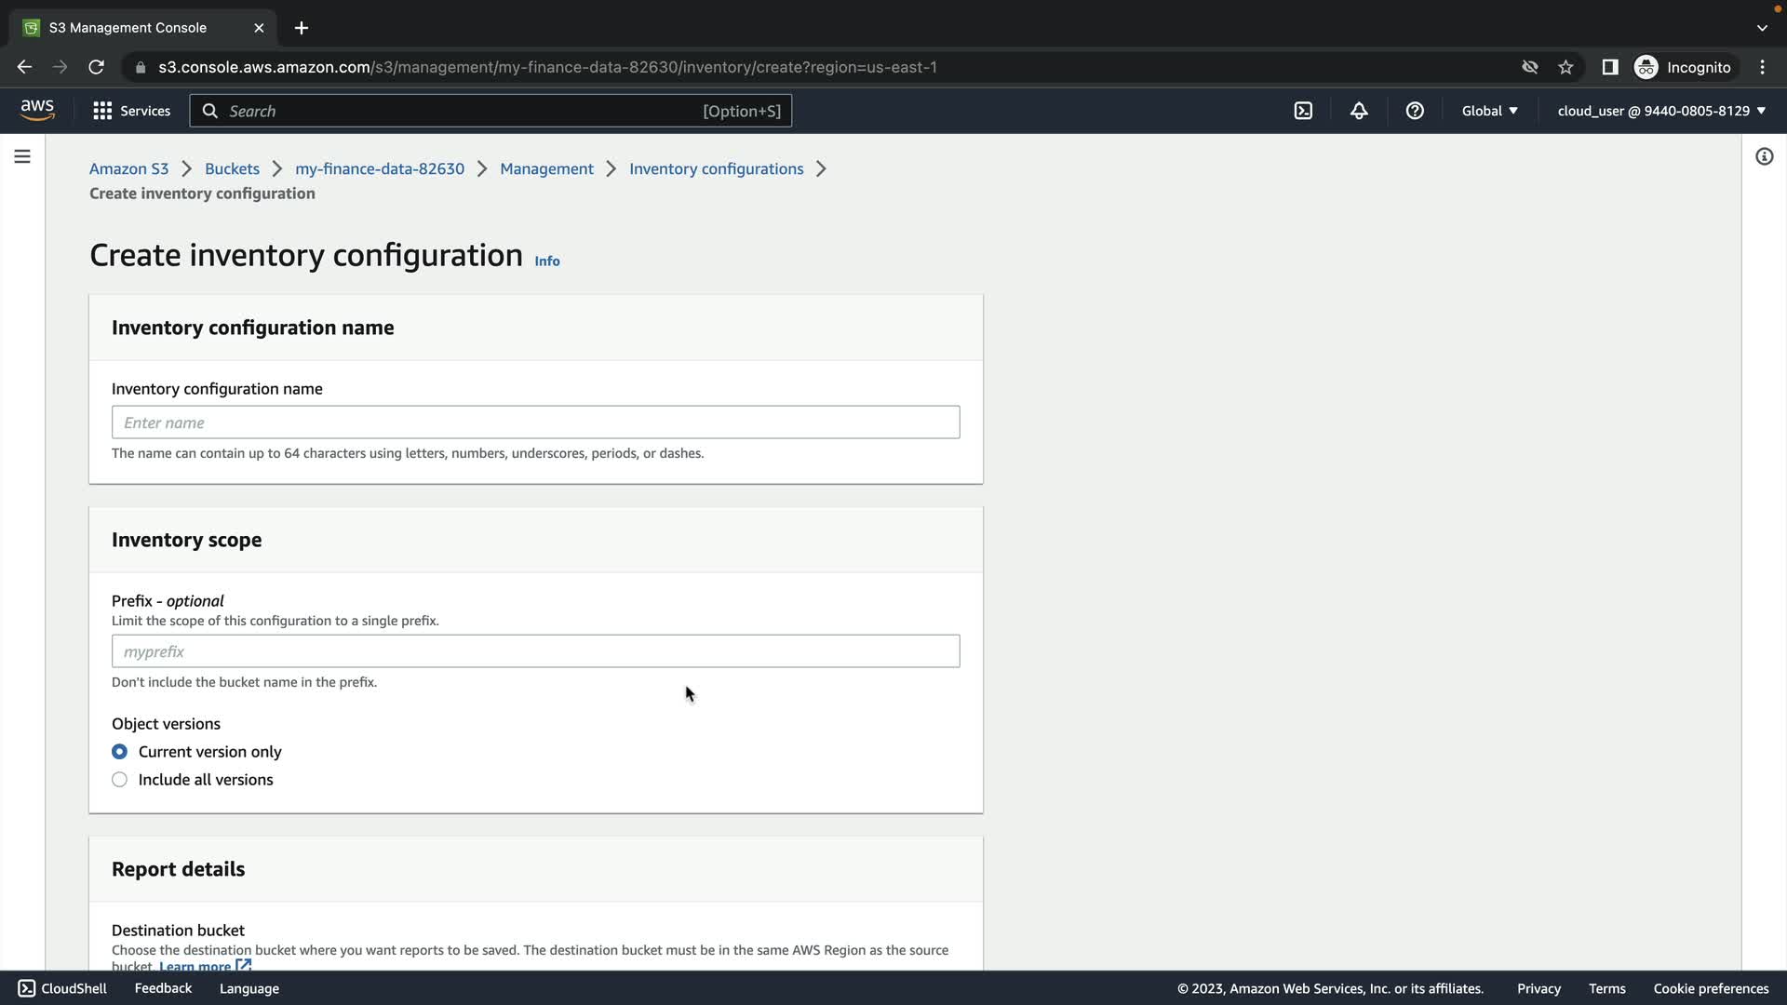The width and height of the screenshot is (1787, 1005).
Task: Navigate to Management breadcrumb
Action: (546, 168)
